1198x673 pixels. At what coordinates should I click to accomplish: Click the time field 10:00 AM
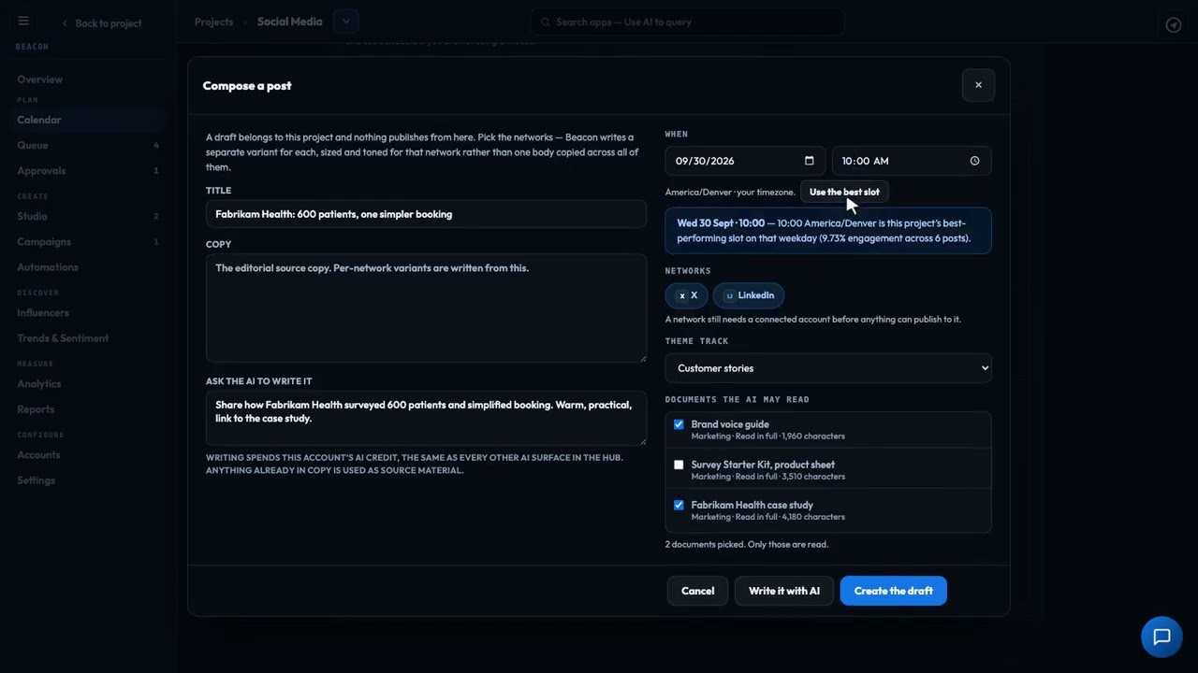912,161
